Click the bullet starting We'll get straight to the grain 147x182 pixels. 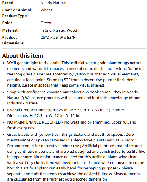click(x=75, y=74)
